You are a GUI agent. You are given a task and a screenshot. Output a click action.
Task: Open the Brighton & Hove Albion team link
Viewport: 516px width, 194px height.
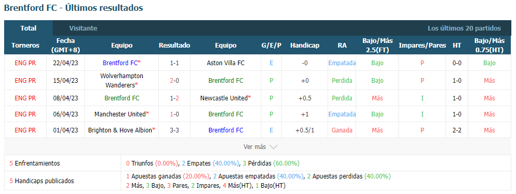coord(120,130)
